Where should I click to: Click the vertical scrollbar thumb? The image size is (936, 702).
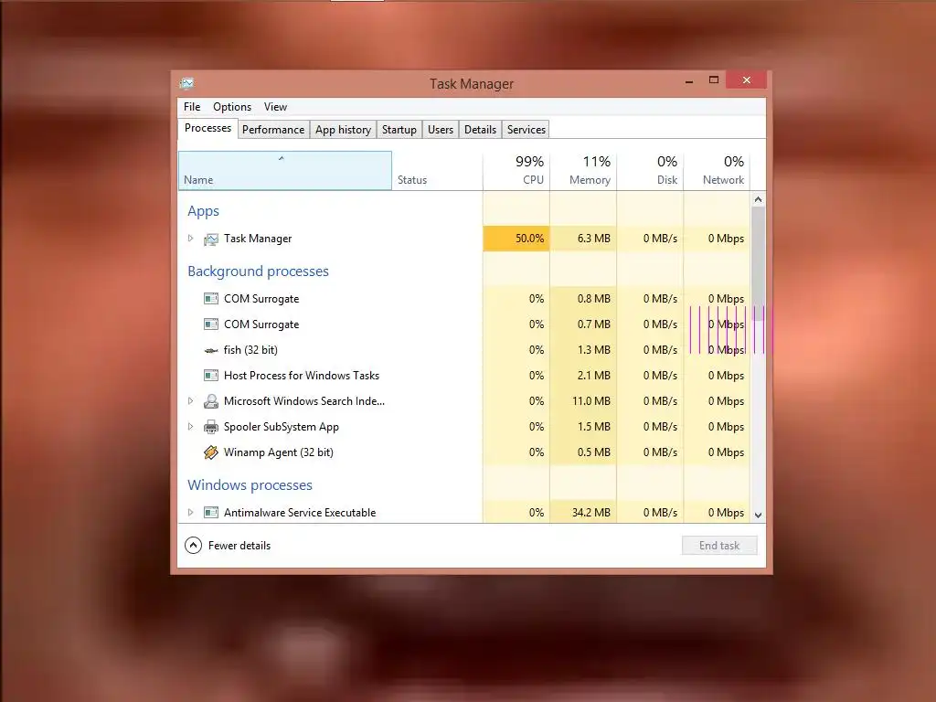pos(758,264)
